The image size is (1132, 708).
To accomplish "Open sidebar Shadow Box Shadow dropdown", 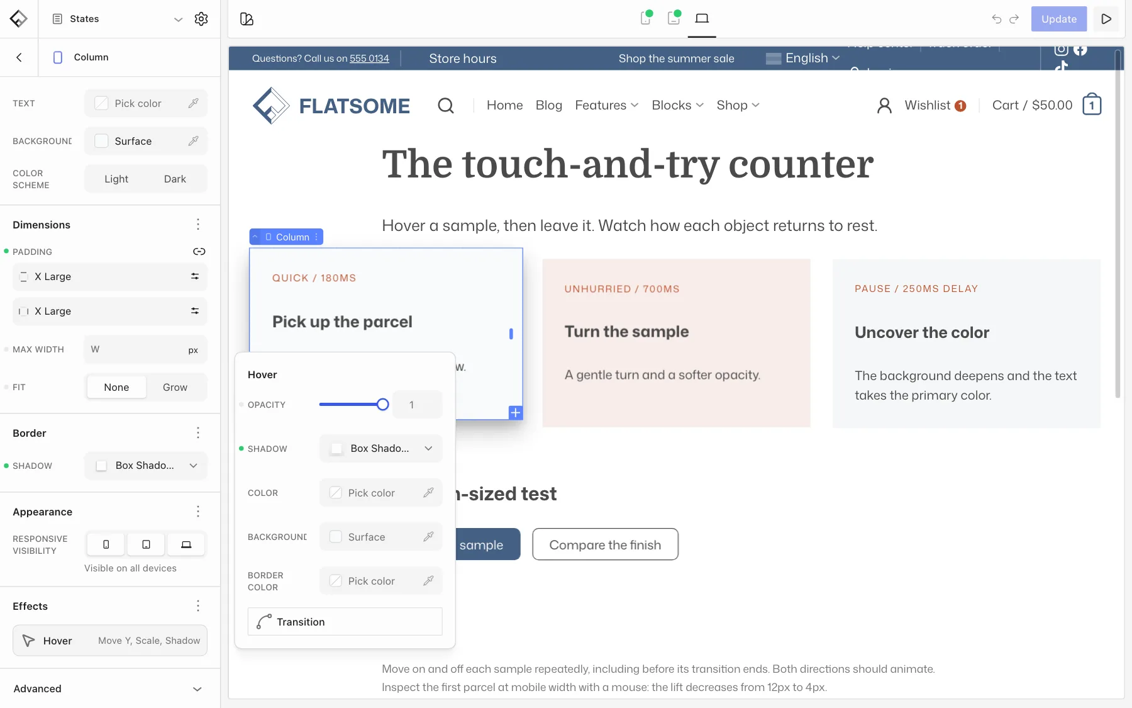I will pos(146,466).
